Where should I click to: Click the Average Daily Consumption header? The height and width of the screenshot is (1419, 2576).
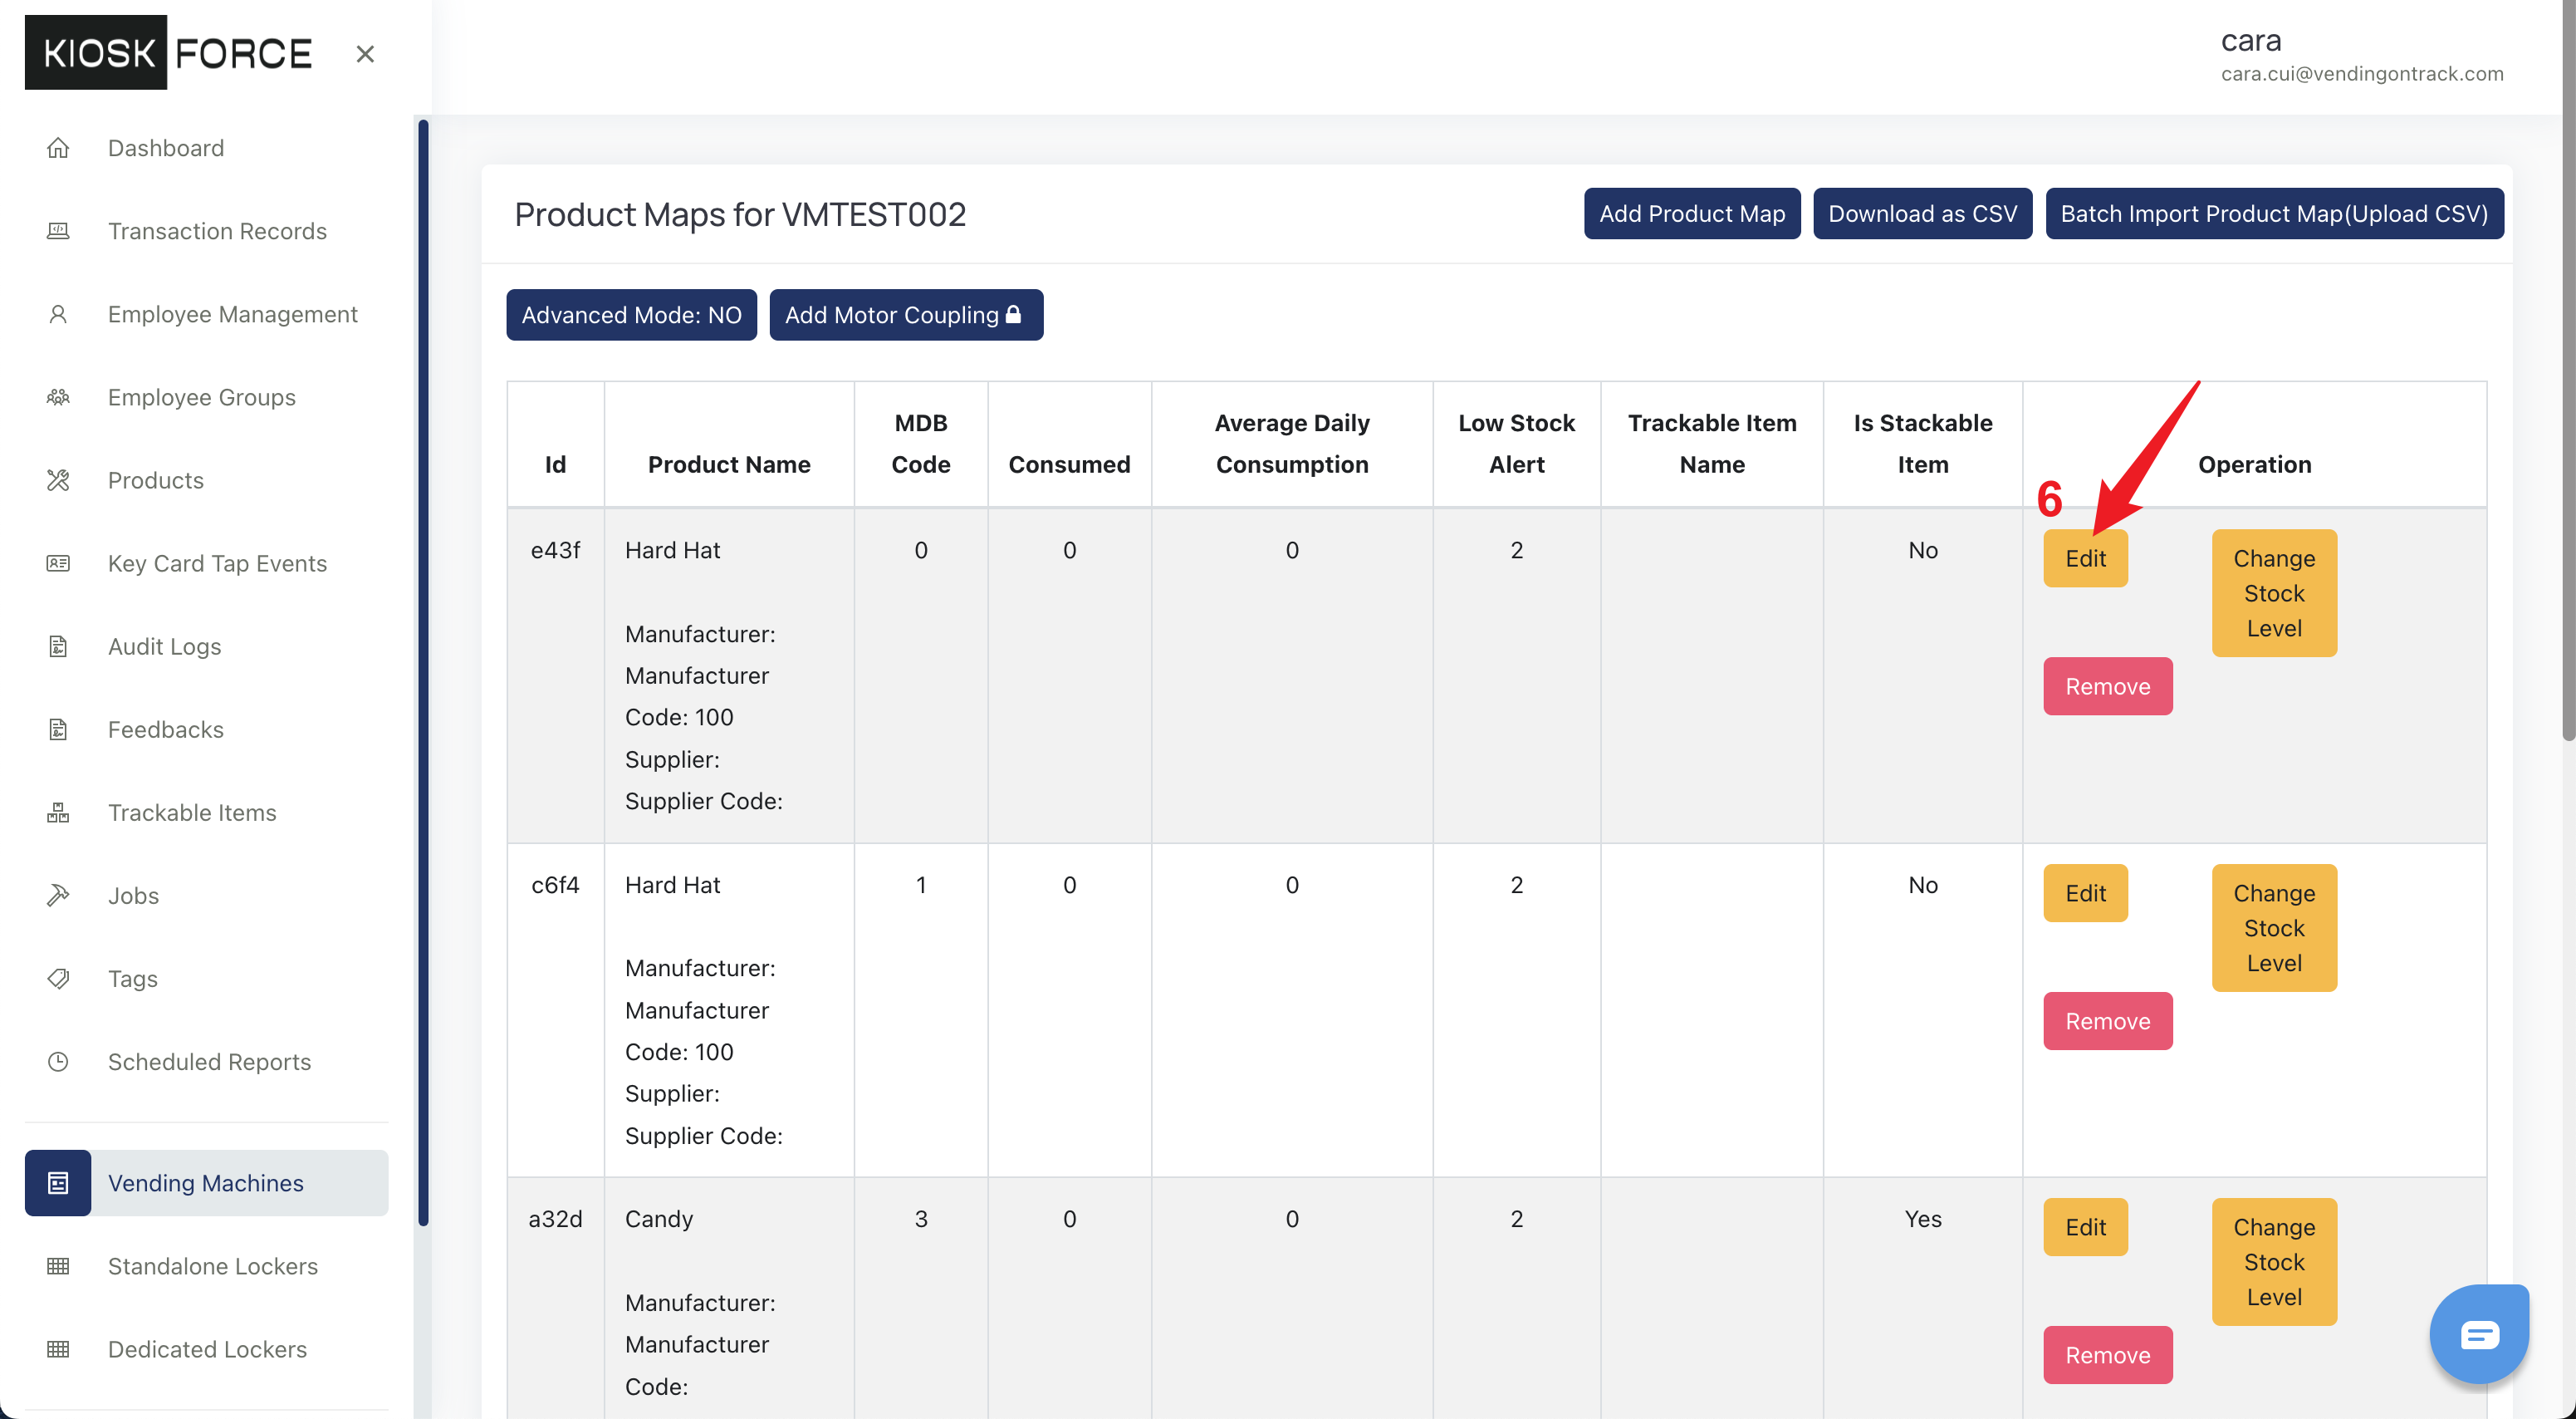1292,444
